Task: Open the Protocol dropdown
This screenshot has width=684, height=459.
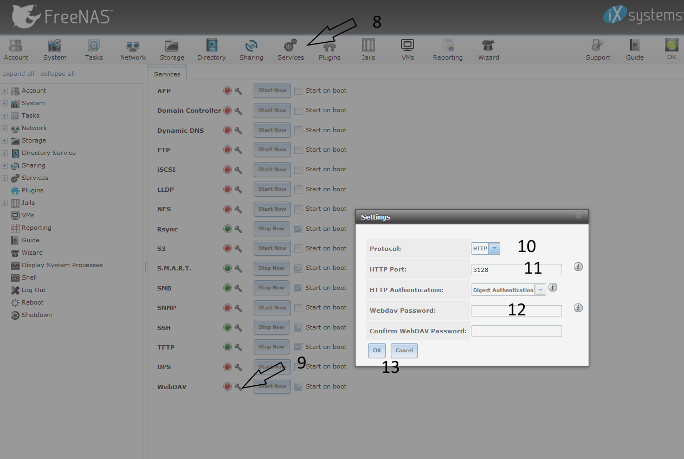Action: coord(494,249)
